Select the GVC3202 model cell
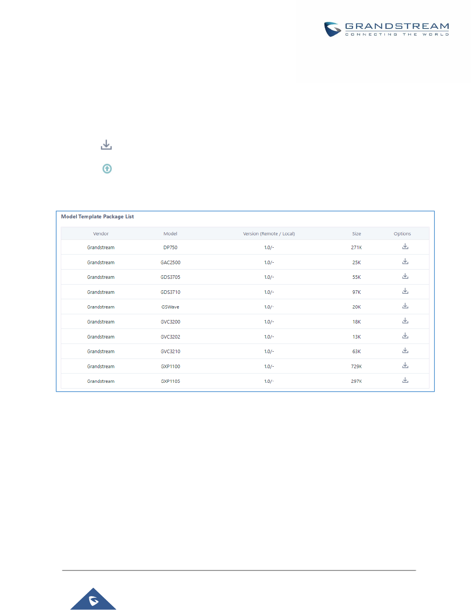The width and height of the screenshot is (471, 610). (170, 337)
